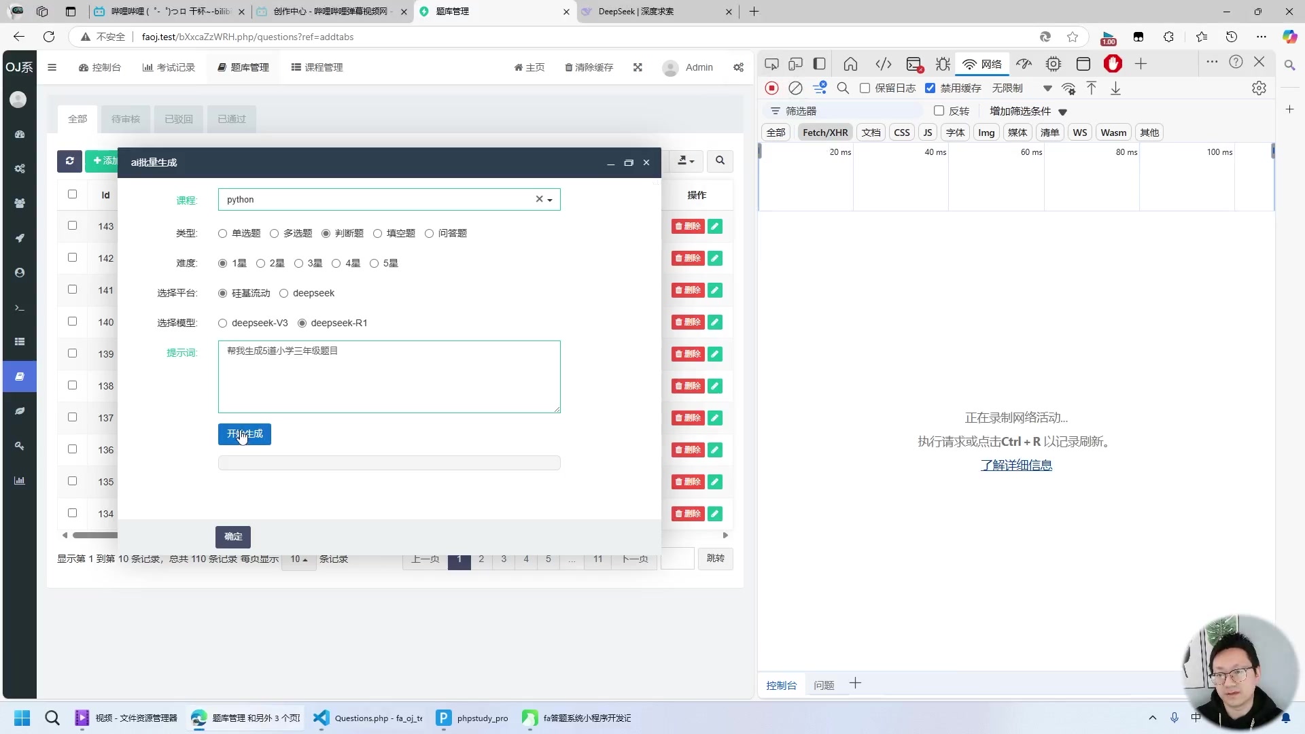Click the 开始生成 button

click(x=245, y=434)
